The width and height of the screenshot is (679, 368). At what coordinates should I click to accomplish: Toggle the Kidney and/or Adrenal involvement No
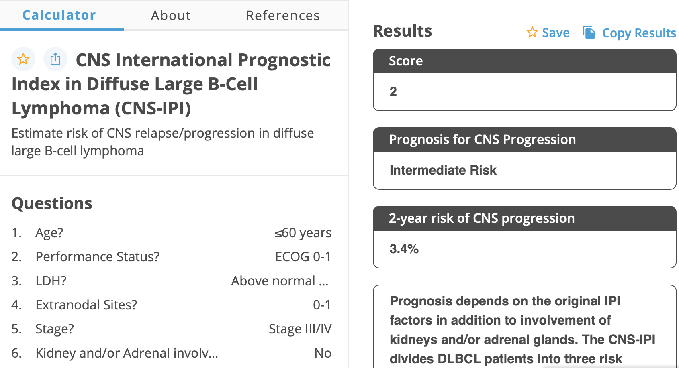coord(323,353)
